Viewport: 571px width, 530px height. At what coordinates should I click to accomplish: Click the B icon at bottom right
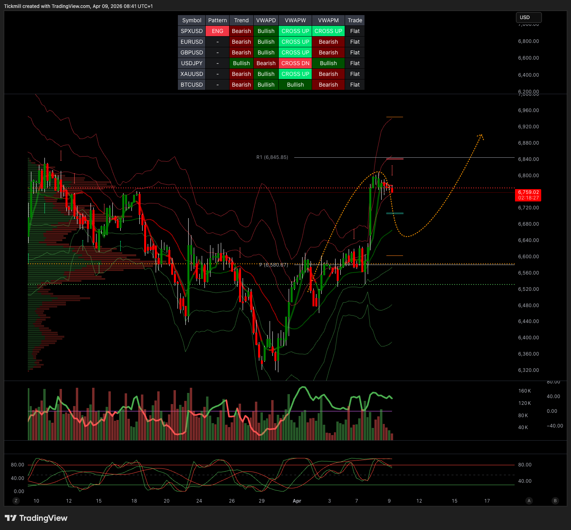tap(555, 501)
